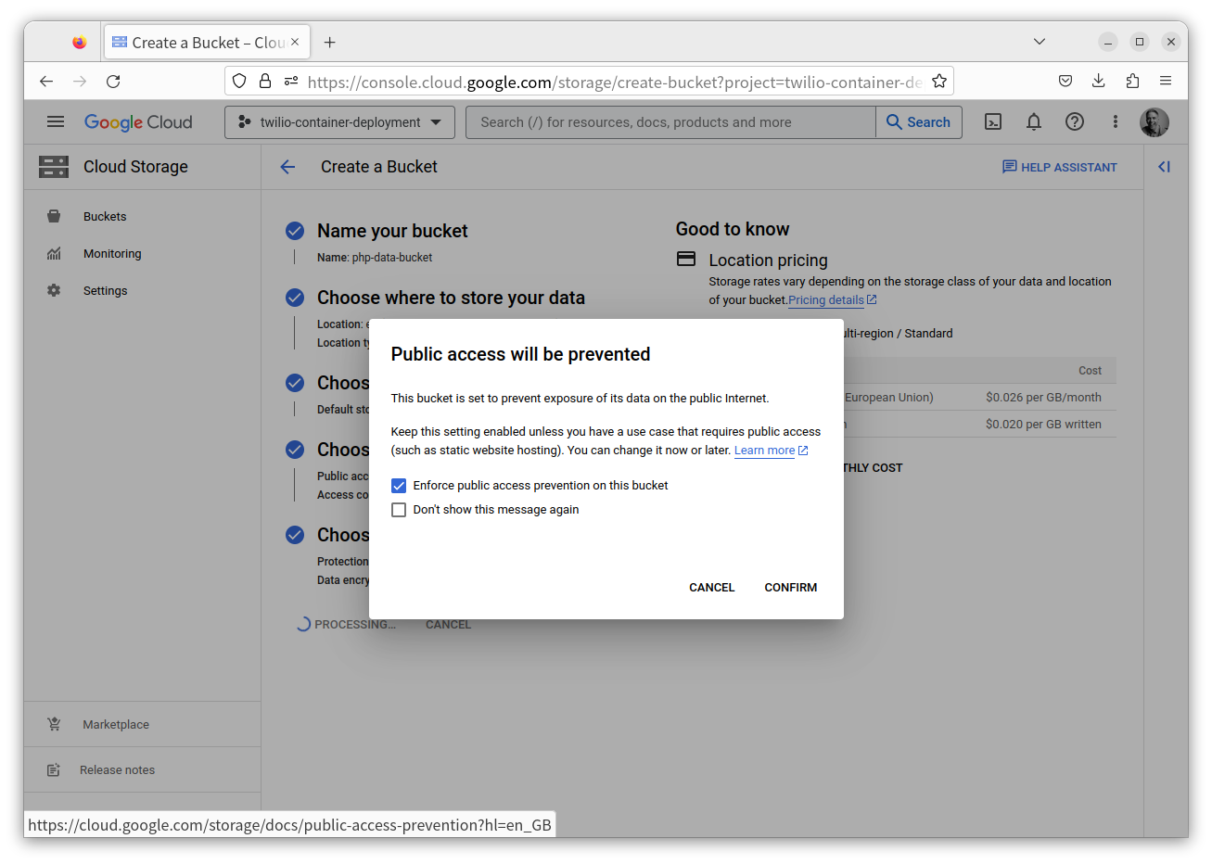Focus the resources search field
Screen dimensions: 1212x864
670,122
